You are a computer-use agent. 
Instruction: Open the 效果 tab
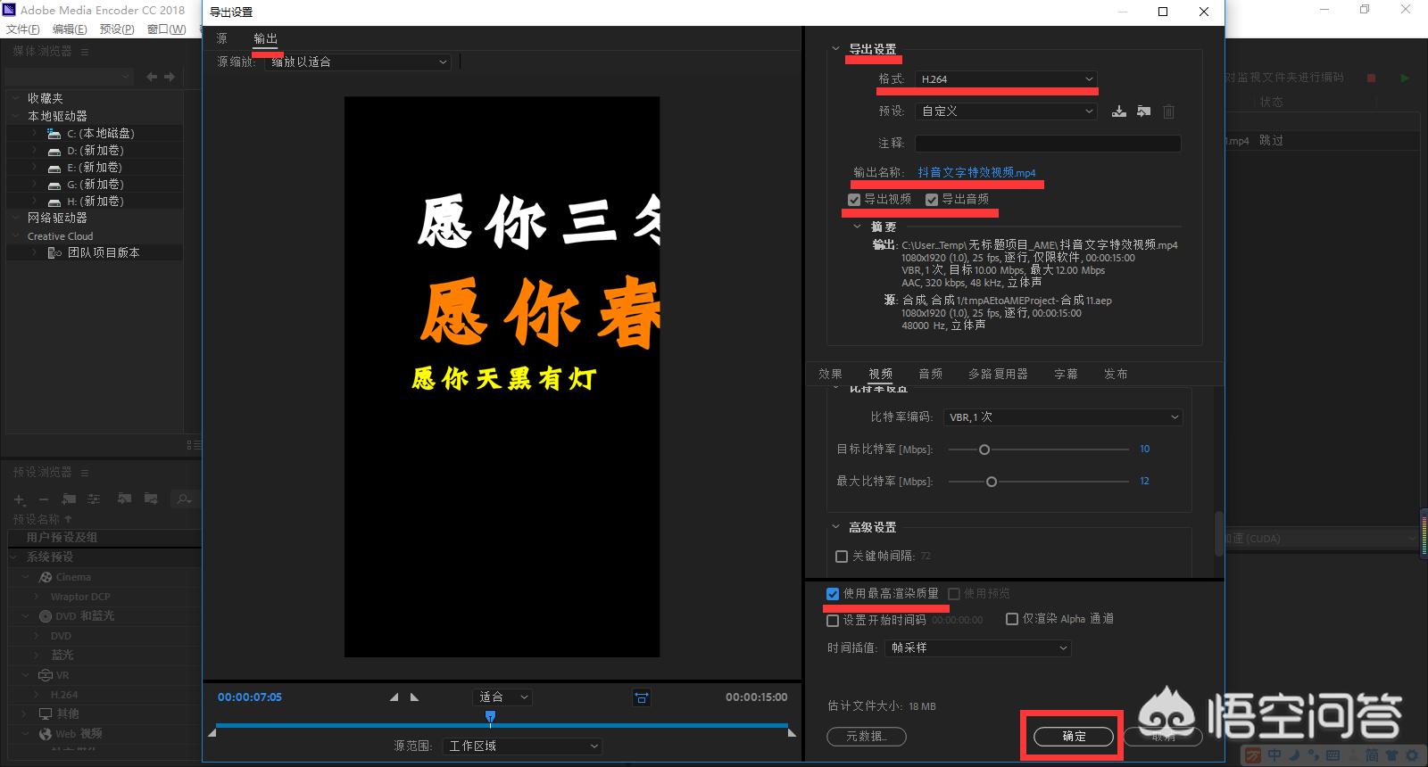pos(830,374)
